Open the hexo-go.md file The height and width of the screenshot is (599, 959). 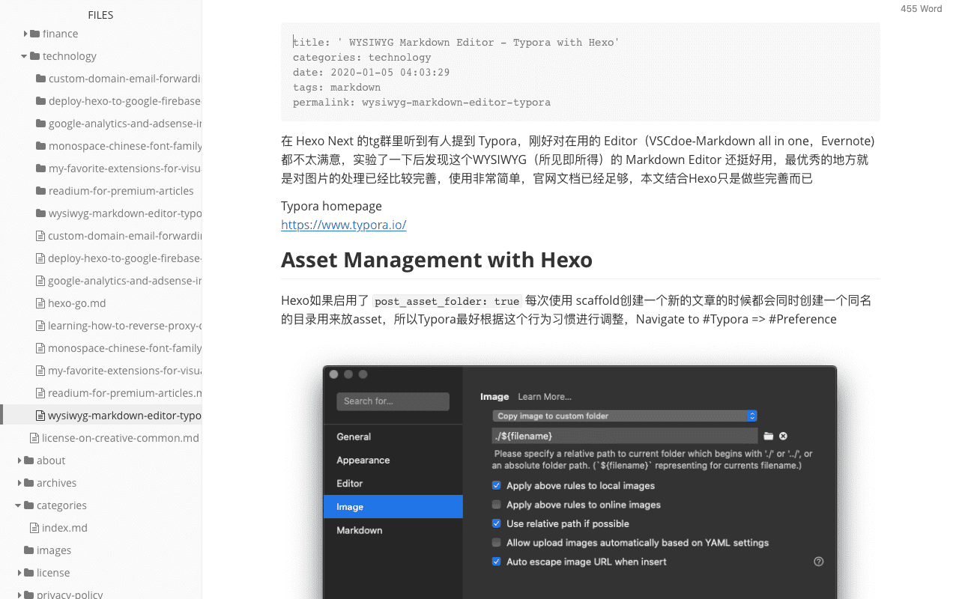(x=76, y=303)
